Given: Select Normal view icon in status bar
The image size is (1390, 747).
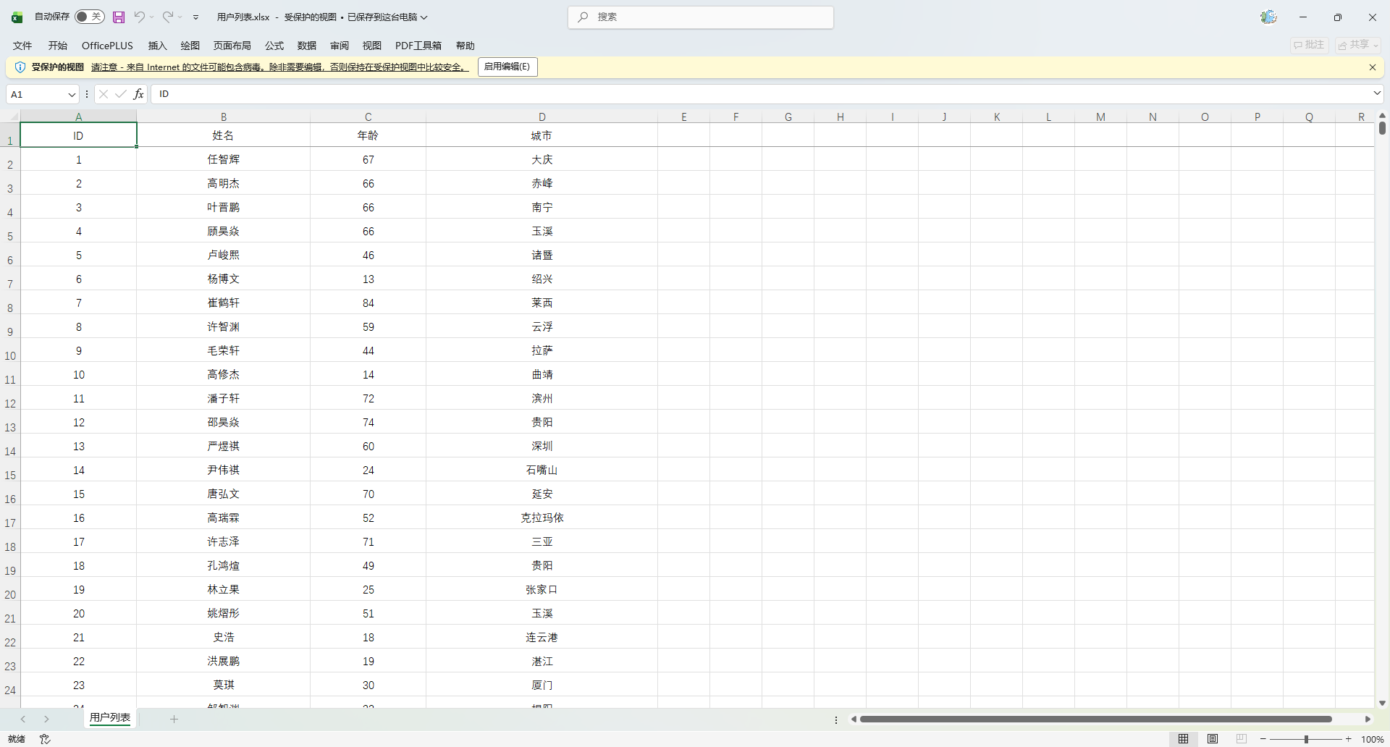Looking at the screenshot, I should click(1183, 739).
